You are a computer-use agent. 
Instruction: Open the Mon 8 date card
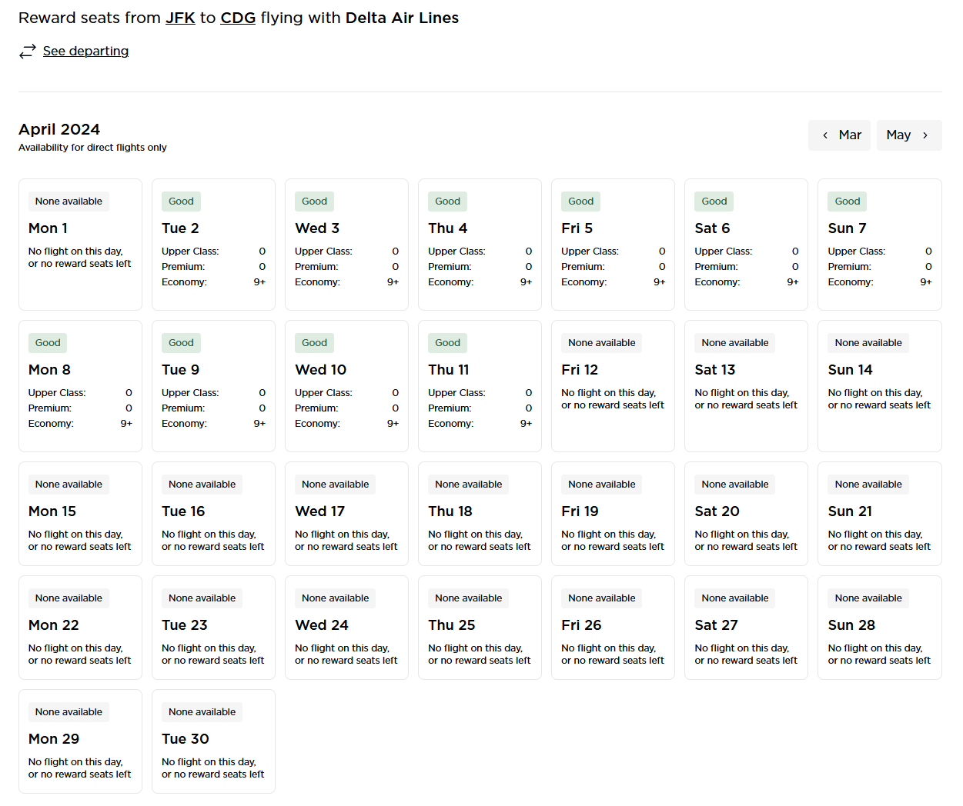[80, 386]
